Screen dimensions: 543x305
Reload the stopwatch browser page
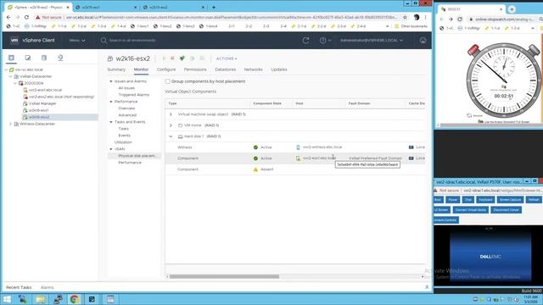click(460, 19)
